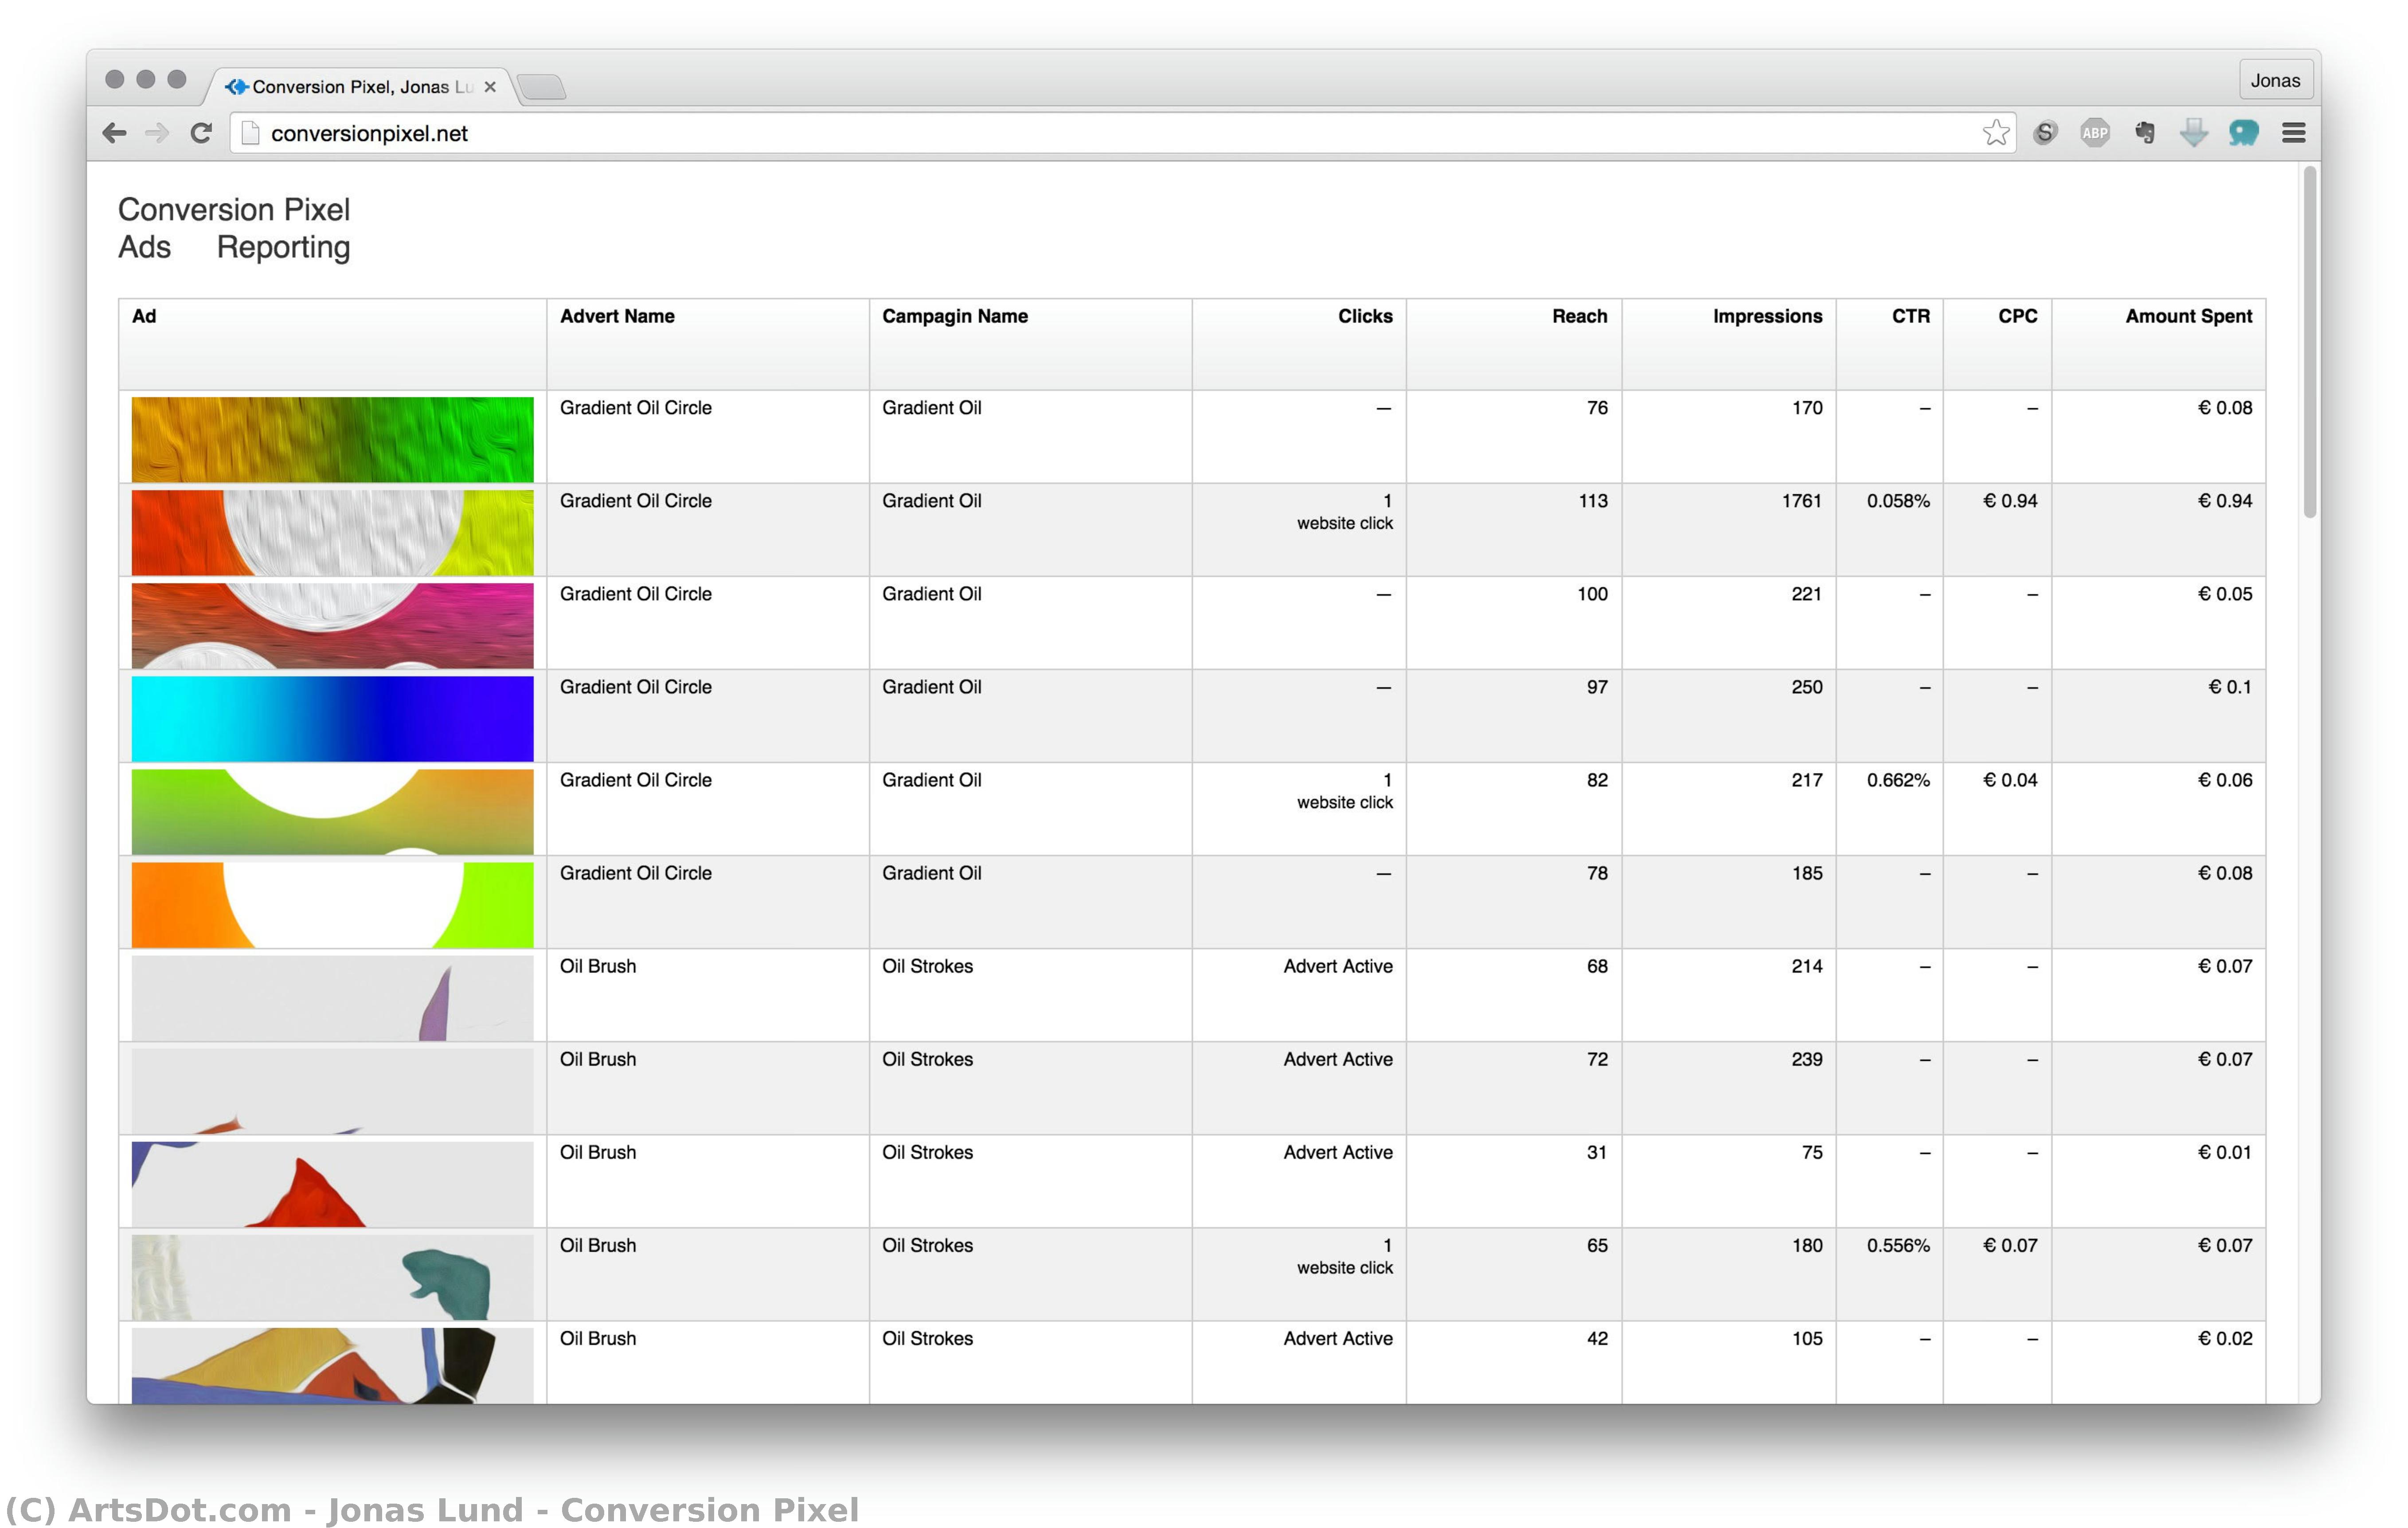2408x1528 pixels.
Task: Click the € 0.04 CPC value
Action: click(x=2010, y=780)
